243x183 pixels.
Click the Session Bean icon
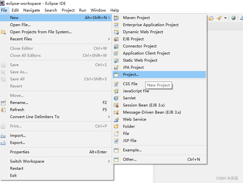(x=116, y=105)
